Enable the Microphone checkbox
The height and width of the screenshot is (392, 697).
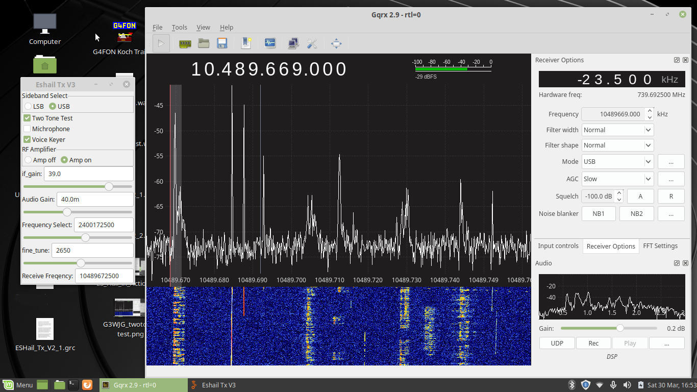pos(28,129)
